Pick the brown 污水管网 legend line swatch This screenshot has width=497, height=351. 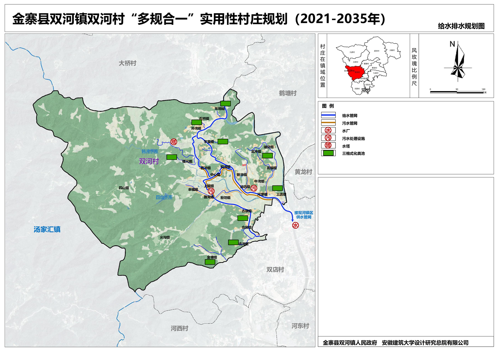328,123
